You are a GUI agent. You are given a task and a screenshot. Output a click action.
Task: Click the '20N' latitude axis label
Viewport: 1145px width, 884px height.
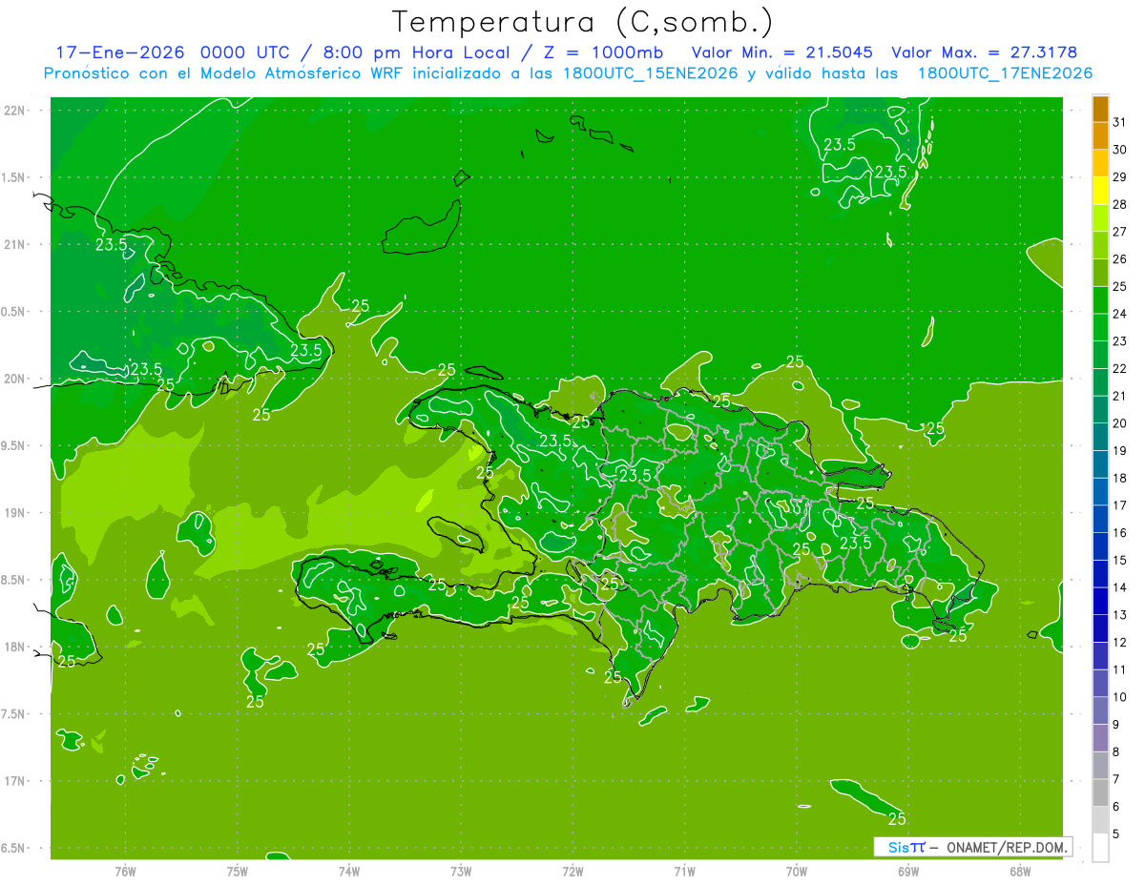pos(14,380)
